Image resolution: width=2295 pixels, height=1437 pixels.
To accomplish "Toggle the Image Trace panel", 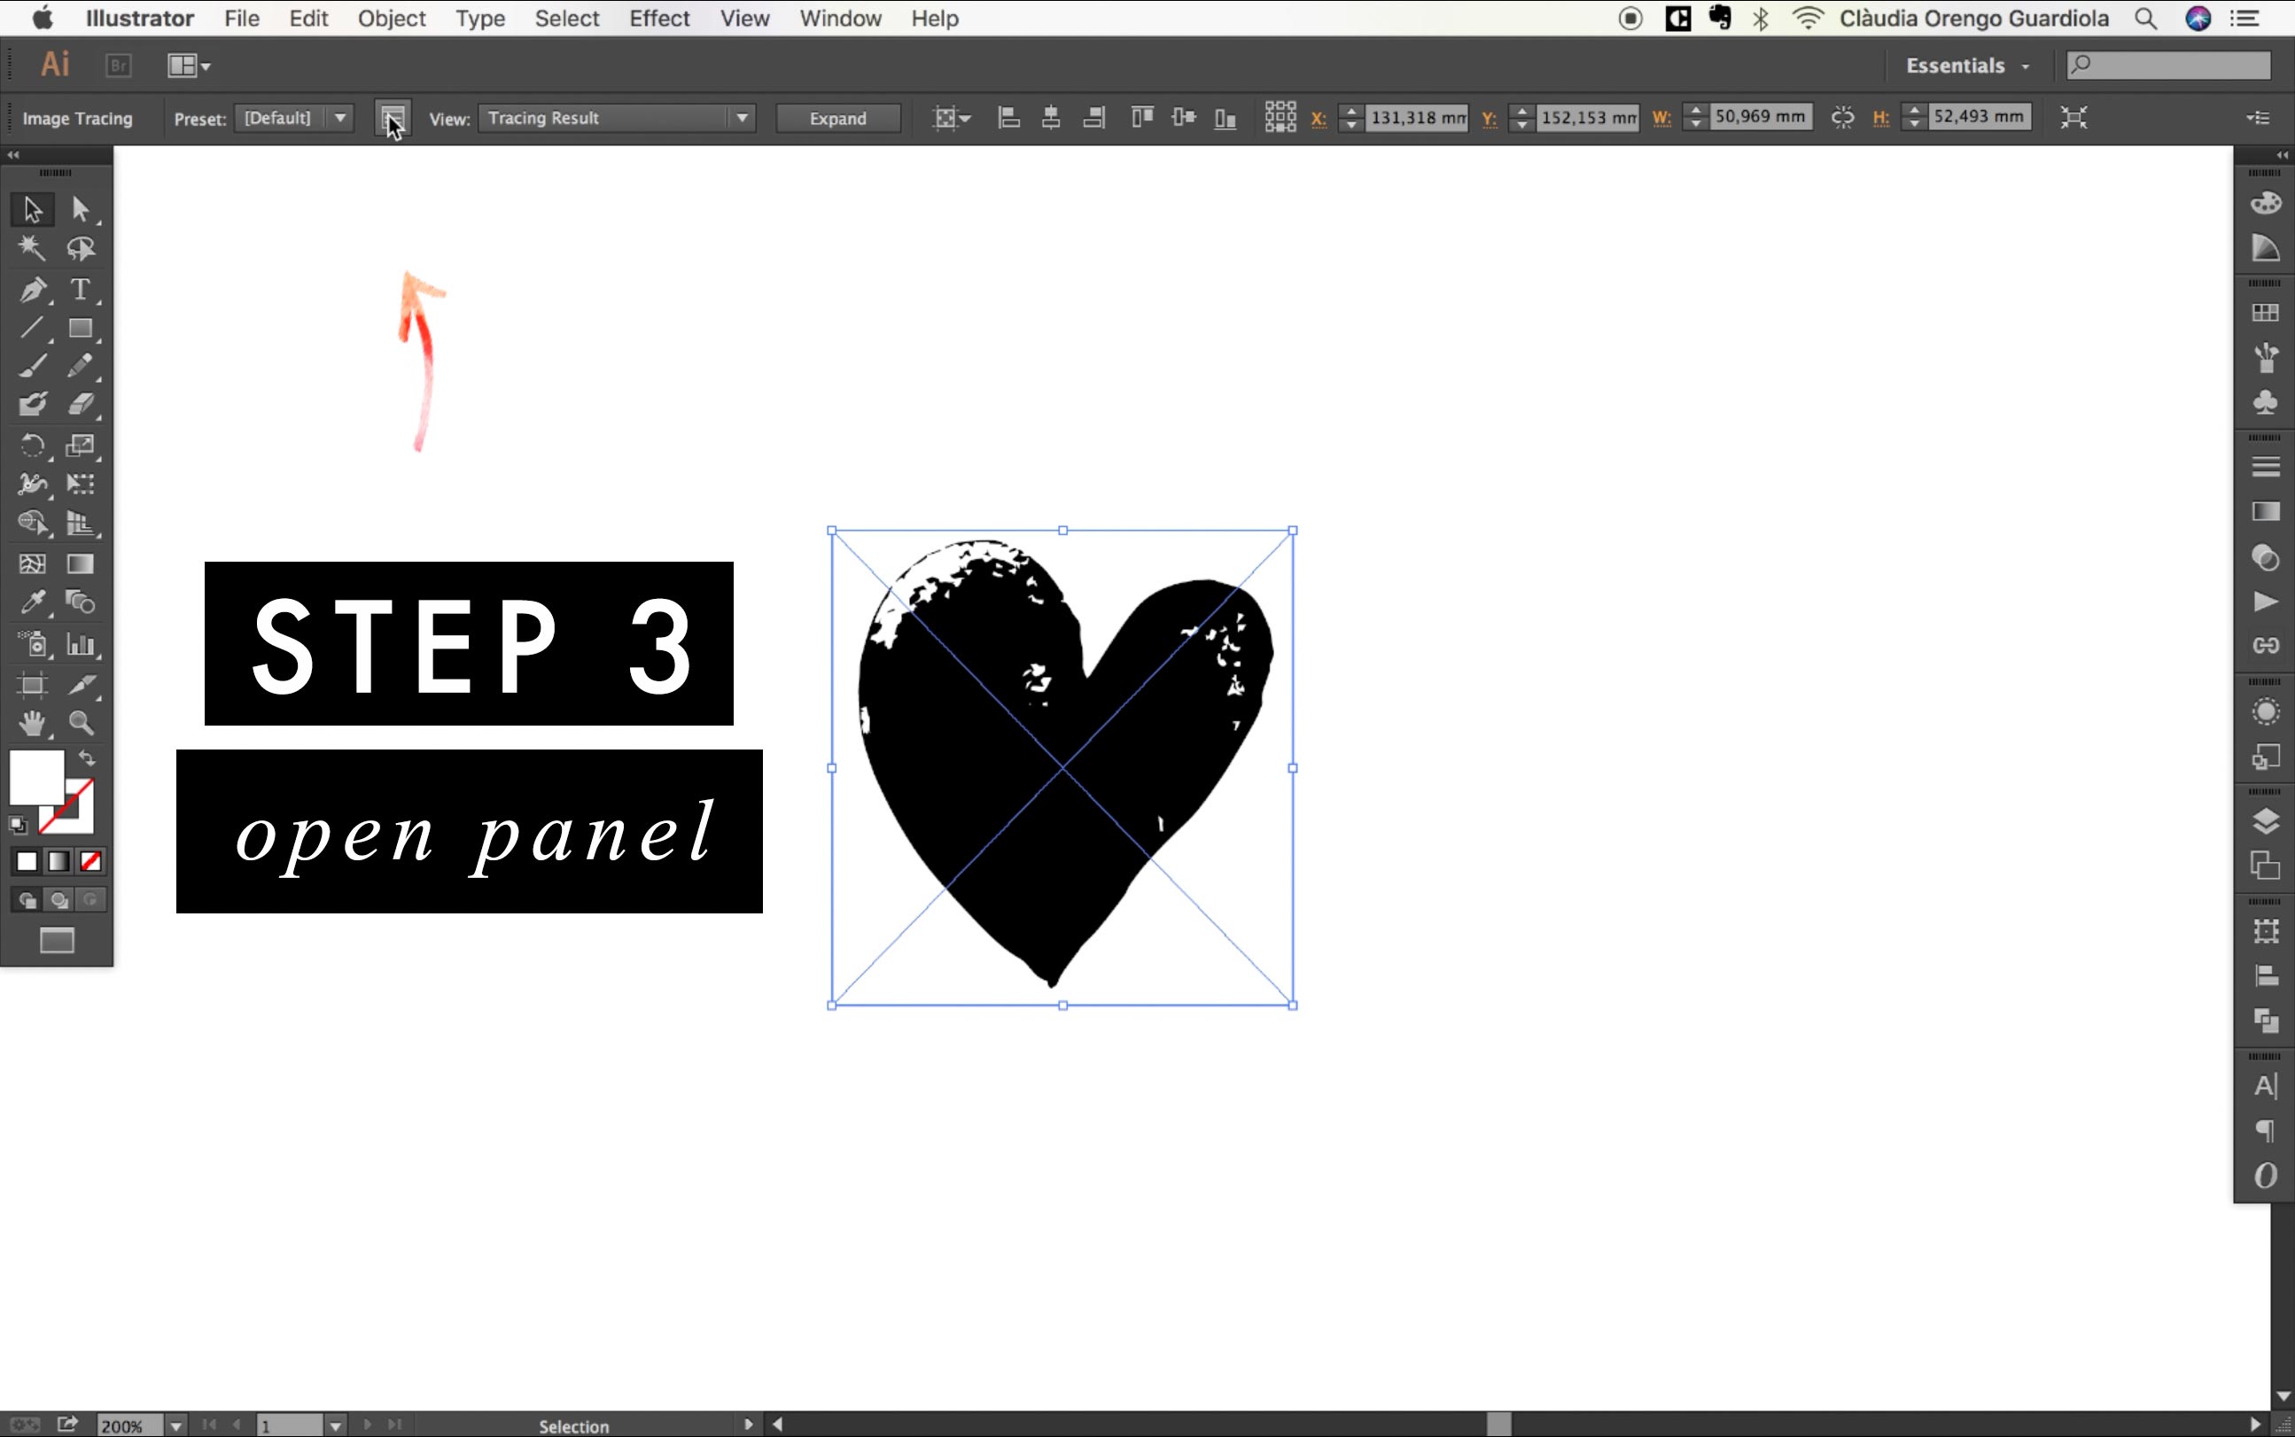I will (x=393, y=117).
